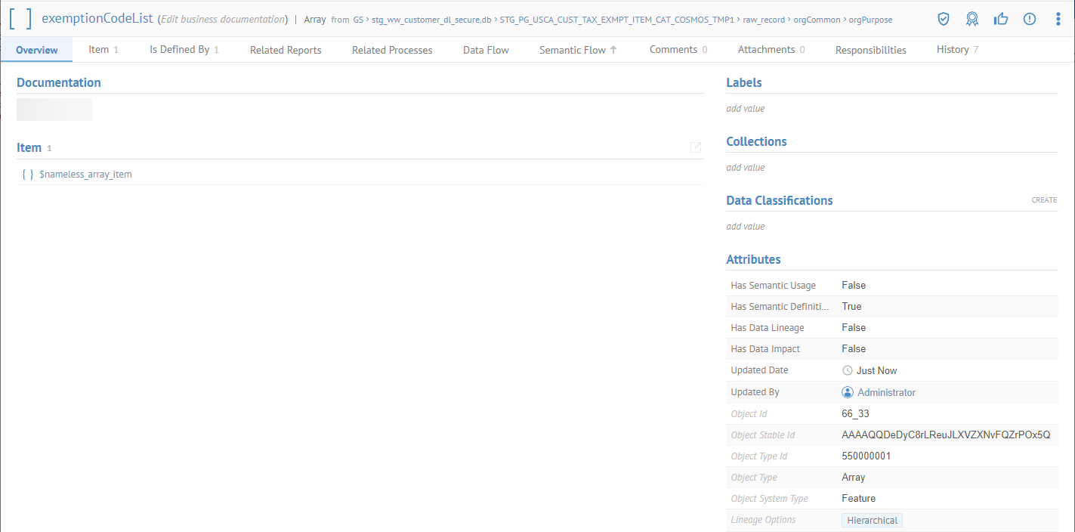This screenshot has height=532, width=1075.
Task: Switch to the Data Flow tab
Action: (486, 50)
